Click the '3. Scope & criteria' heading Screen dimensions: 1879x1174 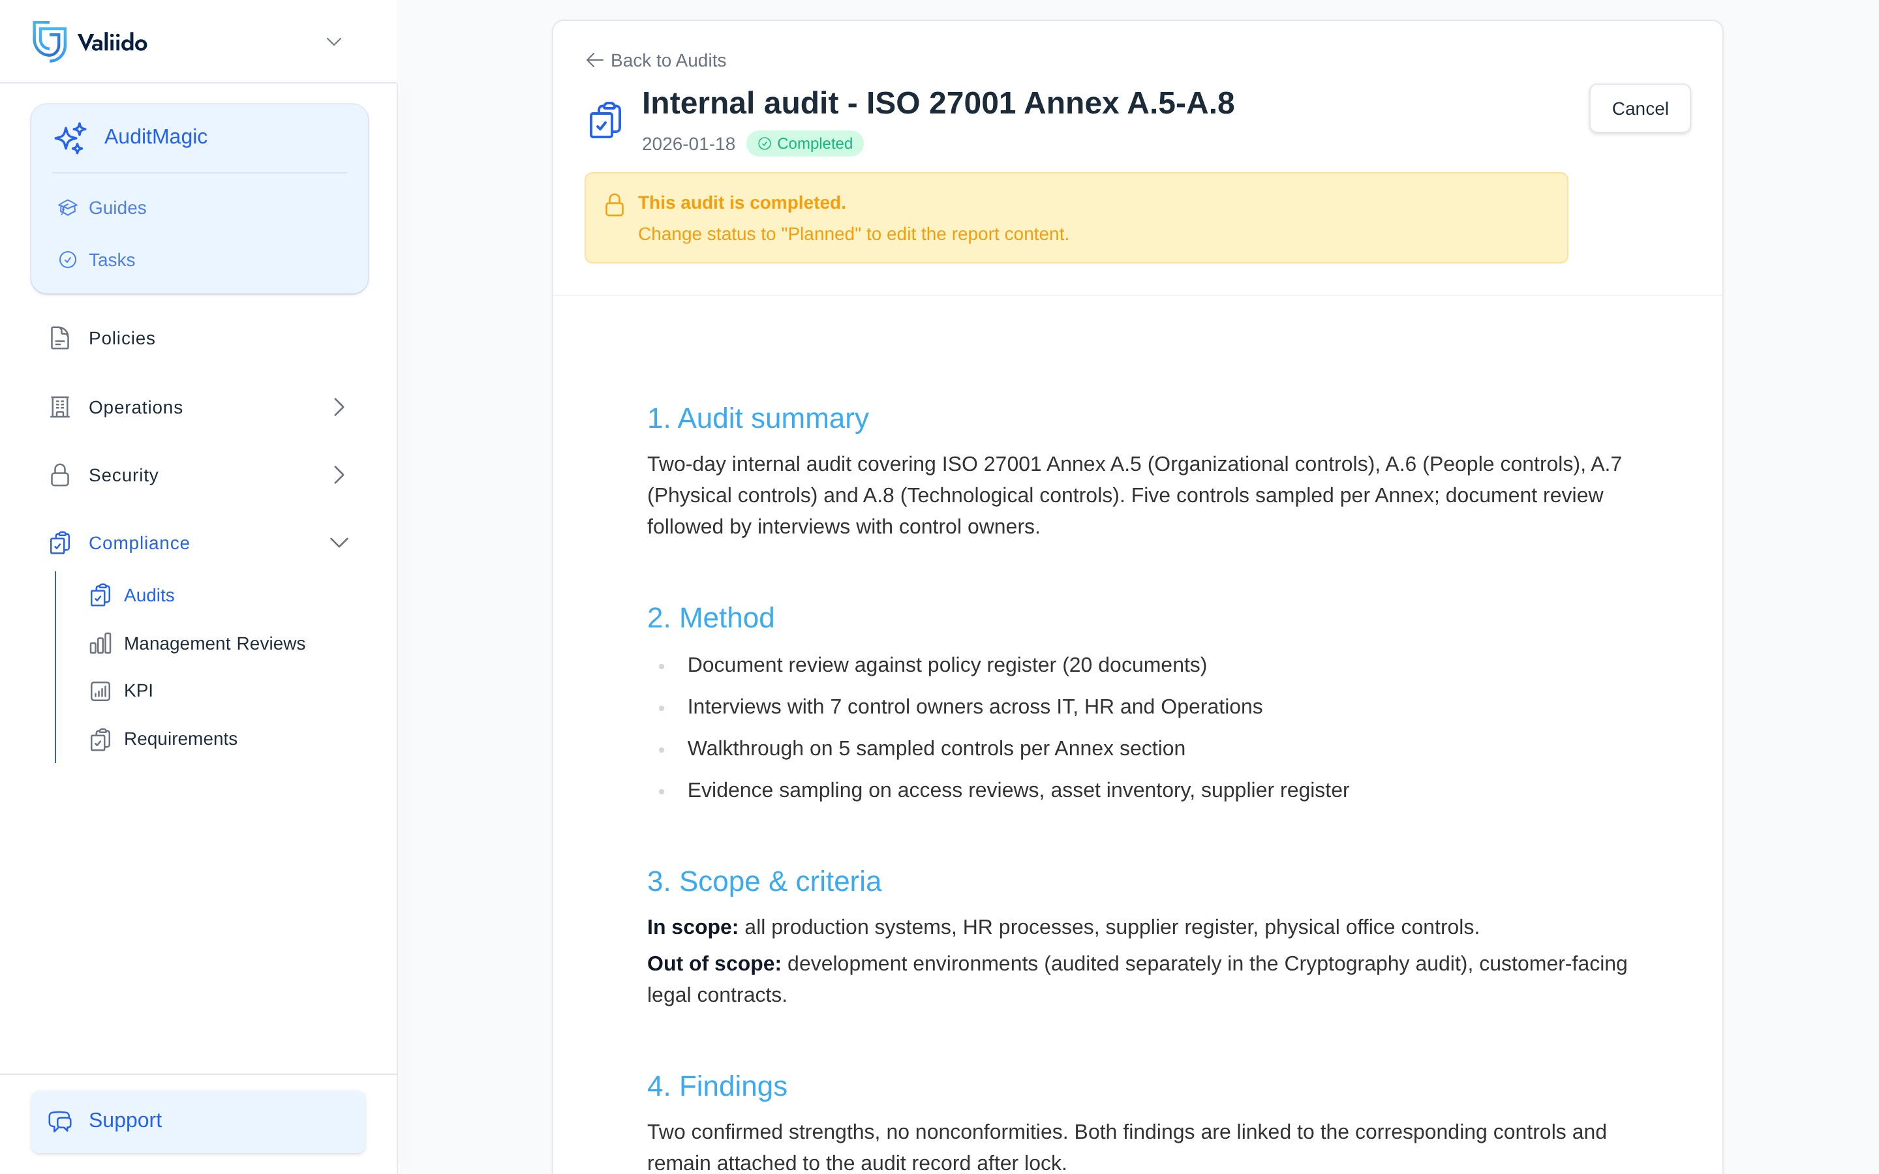coord(764,881)
